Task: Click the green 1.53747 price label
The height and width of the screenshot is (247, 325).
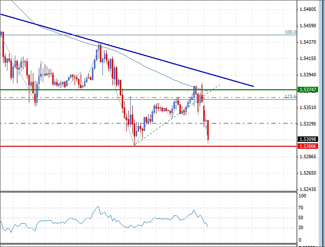Action: pyautogui.click(x=306, y=90)
